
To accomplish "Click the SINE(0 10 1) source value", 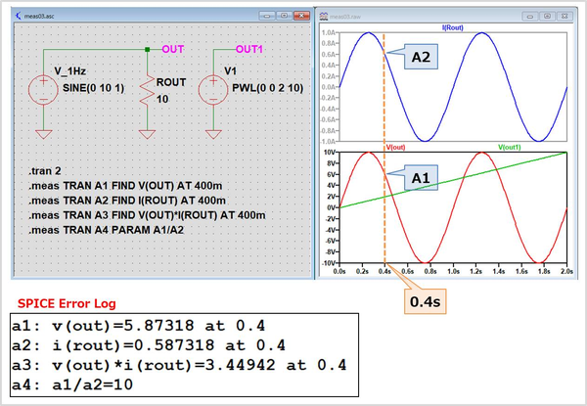I will (x=93, y=87).
